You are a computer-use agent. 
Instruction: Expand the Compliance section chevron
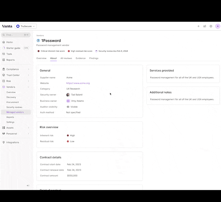tap(28, 69)
